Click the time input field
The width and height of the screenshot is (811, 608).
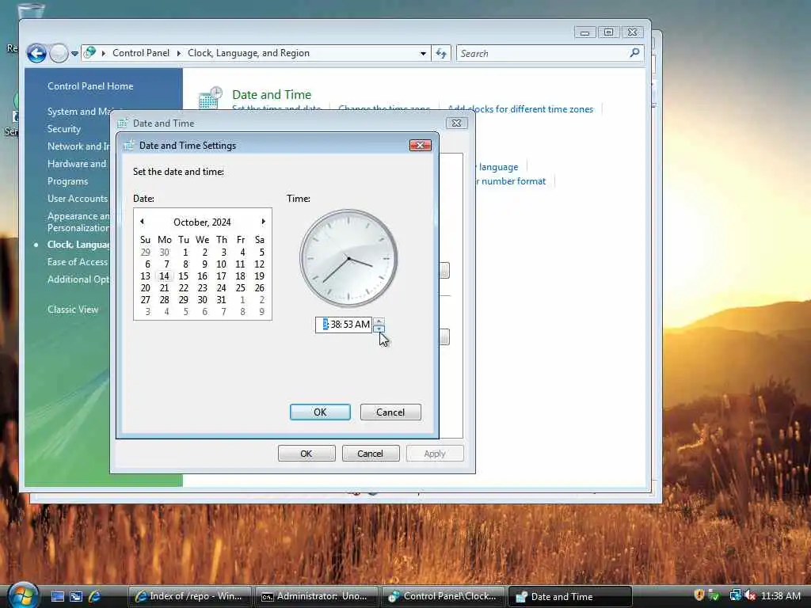pyautogui.click(x=344, y=325)
